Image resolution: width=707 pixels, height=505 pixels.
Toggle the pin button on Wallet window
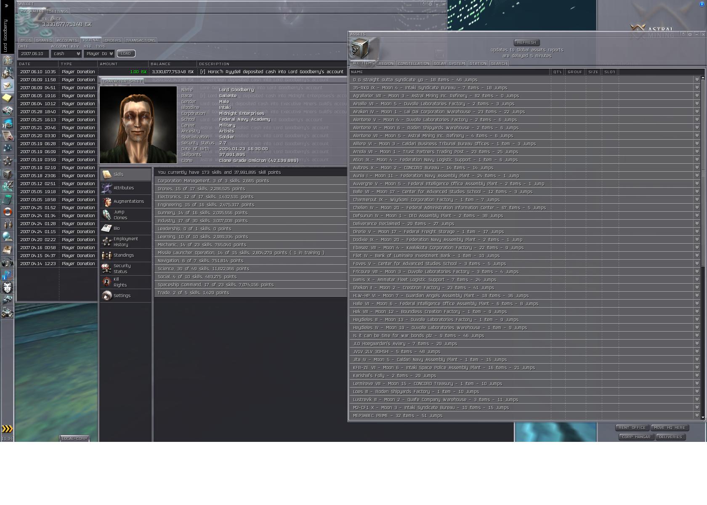[x=430, y=4]
